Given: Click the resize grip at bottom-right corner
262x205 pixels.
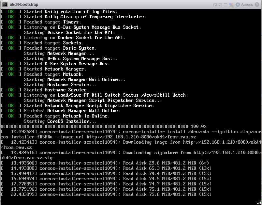Looking at the screenshot, I should (260, 203).
